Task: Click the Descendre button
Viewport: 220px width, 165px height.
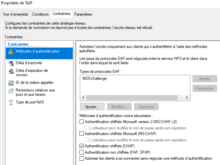Action: 205,88
